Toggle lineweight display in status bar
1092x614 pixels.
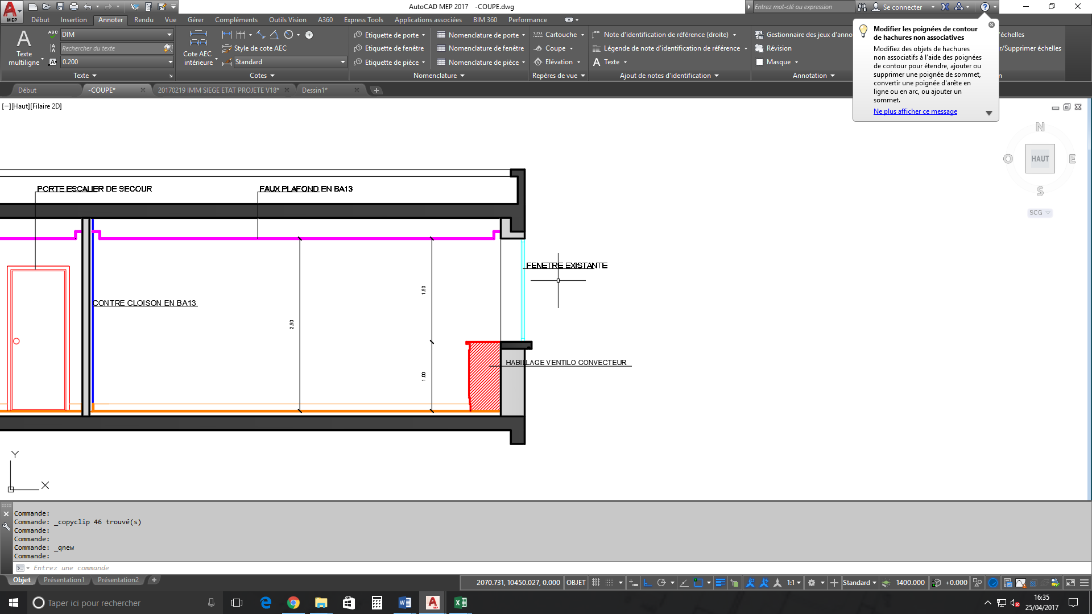(x=721, y=583)
